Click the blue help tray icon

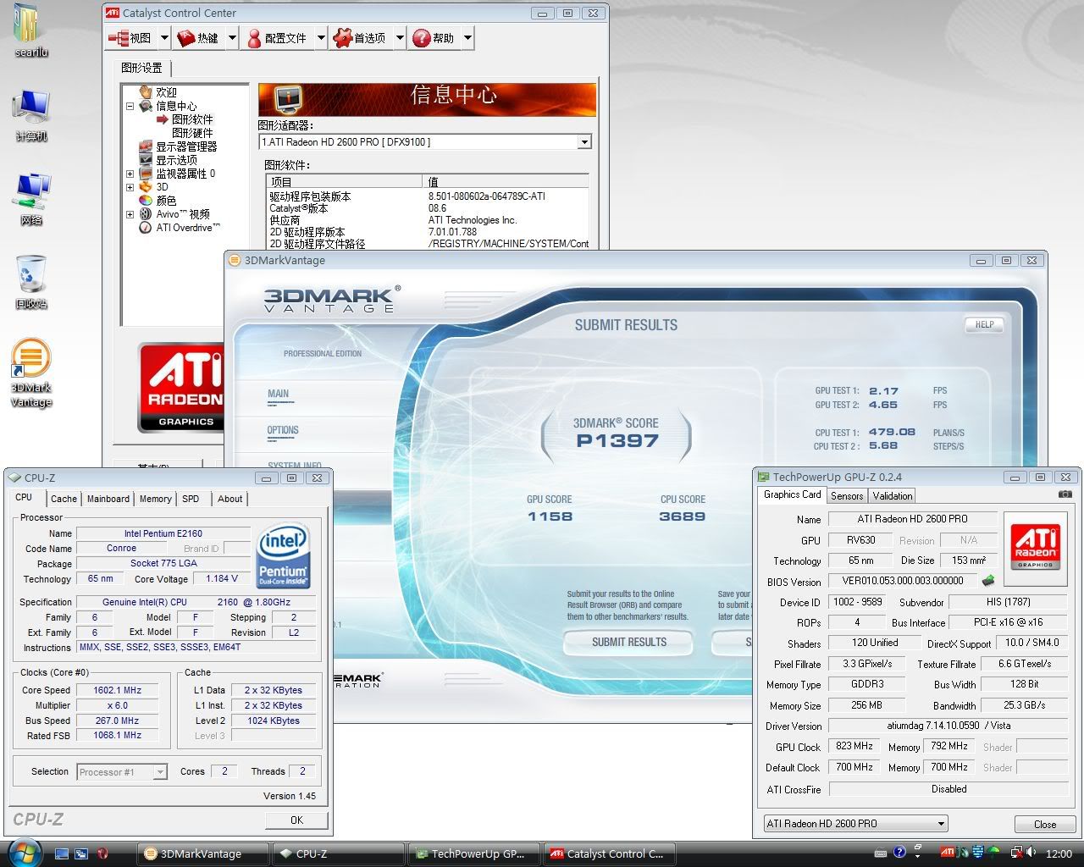coord(899,853)
